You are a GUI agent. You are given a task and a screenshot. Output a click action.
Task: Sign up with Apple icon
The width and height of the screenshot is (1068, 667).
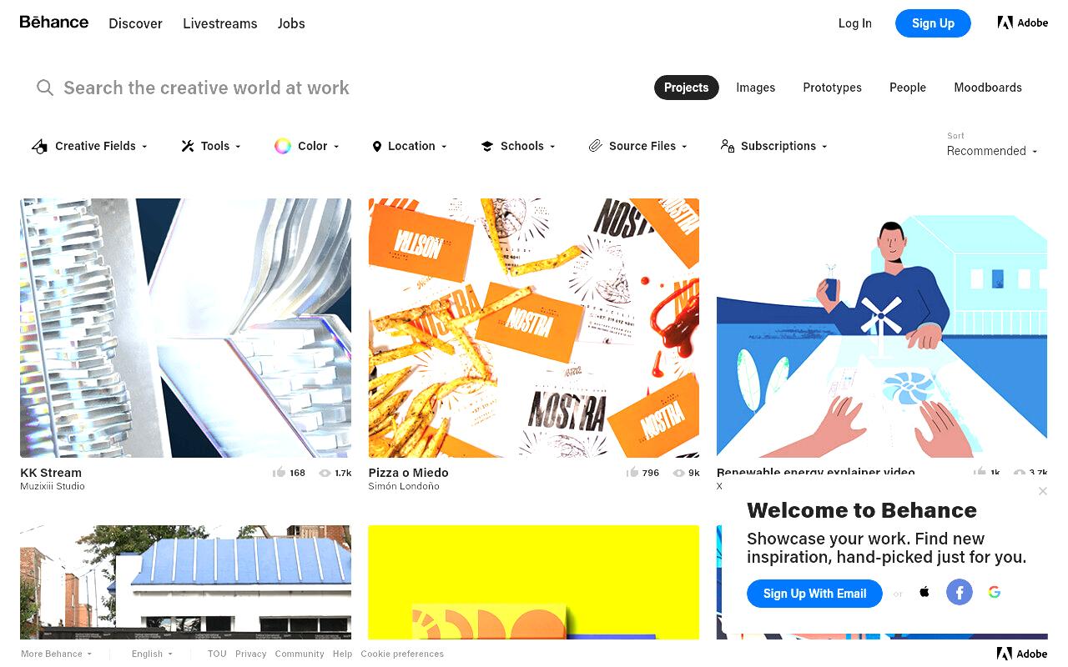click(x=924, y=592)
